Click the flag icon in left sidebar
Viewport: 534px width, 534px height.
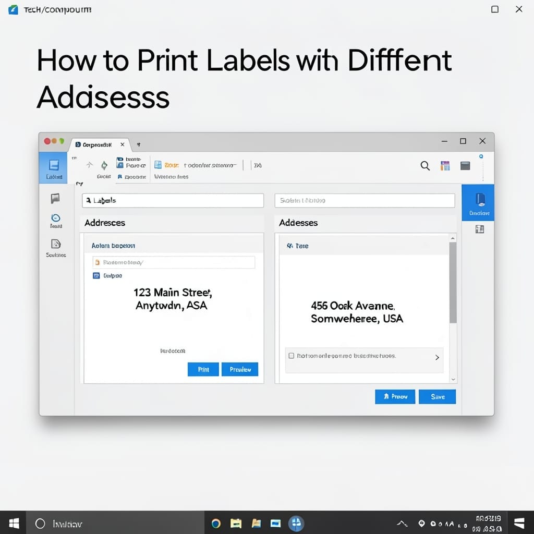click(x=55, y=198)
